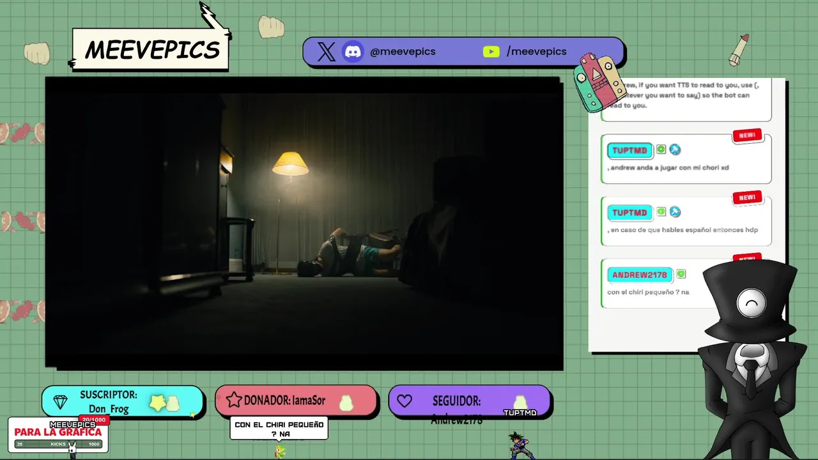This screenshot has width=818, height=460.
Task: Click the yellow star in the Suscriptor panel
Action: click(157, 402)
